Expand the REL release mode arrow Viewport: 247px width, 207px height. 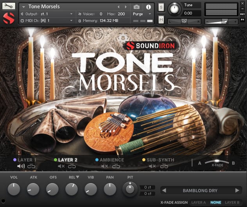click(x=77, y=177)
